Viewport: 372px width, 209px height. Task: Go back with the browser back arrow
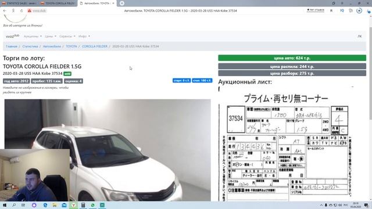point(5,10)
